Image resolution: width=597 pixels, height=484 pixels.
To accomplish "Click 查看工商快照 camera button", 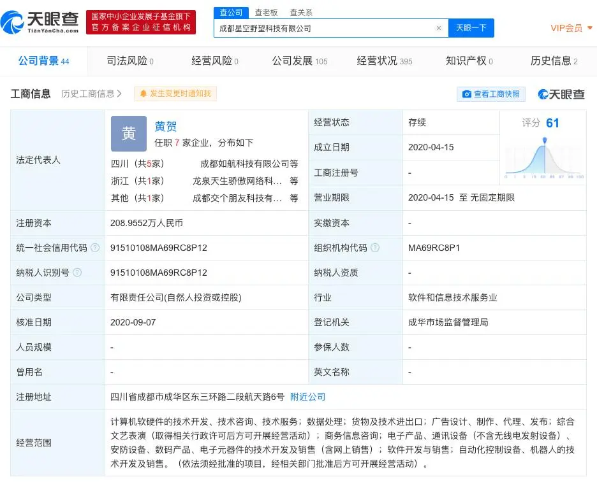I will (490, 94).
